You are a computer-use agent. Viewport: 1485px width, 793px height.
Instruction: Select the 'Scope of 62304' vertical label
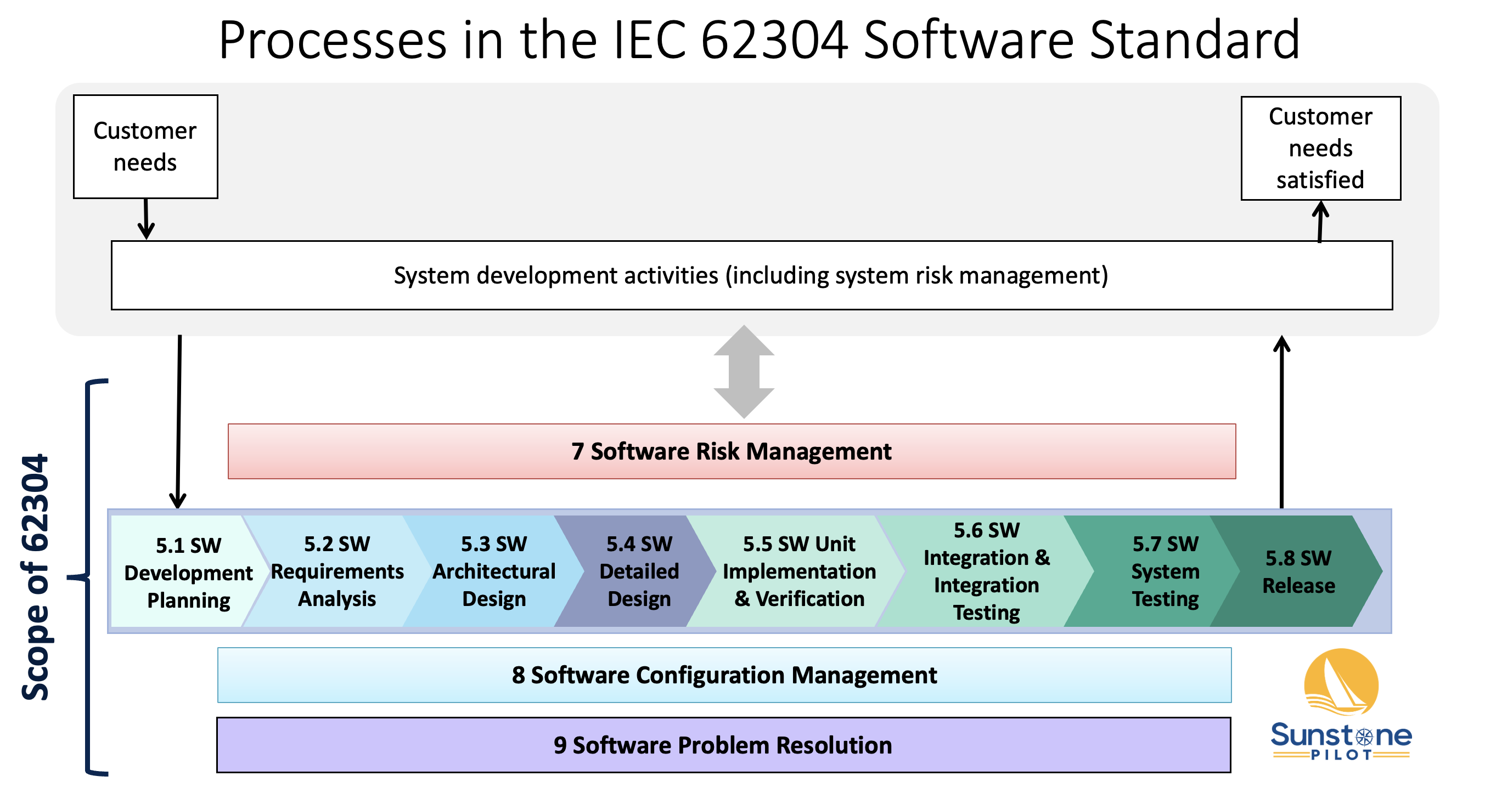36,577
